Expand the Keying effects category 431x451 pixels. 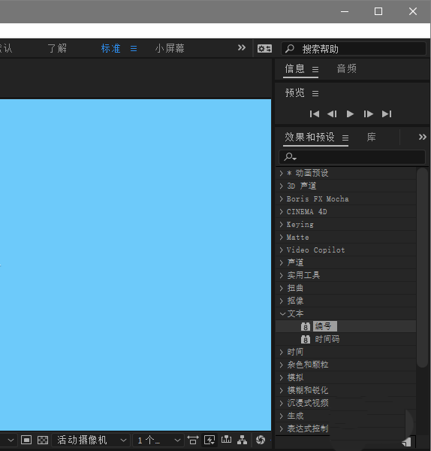282,224
